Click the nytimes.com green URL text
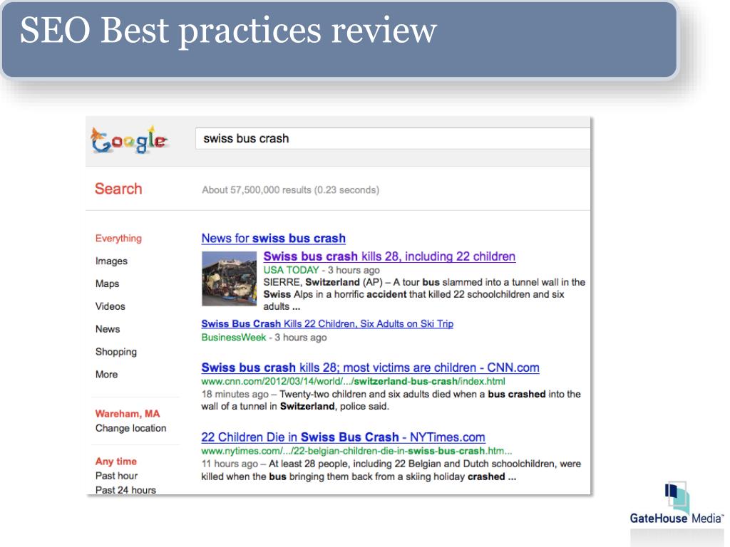The width and height of the screenshot is (730, 547). click(x=356, y=451)
